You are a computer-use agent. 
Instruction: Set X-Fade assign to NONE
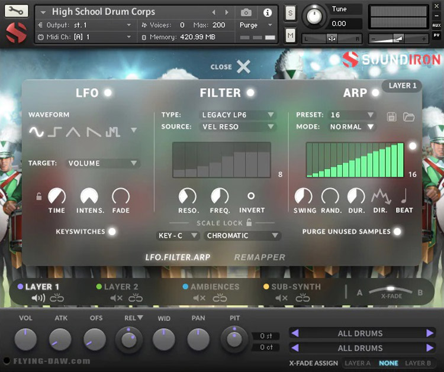point(388,363)
